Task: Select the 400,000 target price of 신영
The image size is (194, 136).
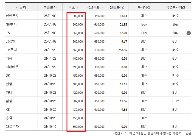Action: [x=78, y=84]
